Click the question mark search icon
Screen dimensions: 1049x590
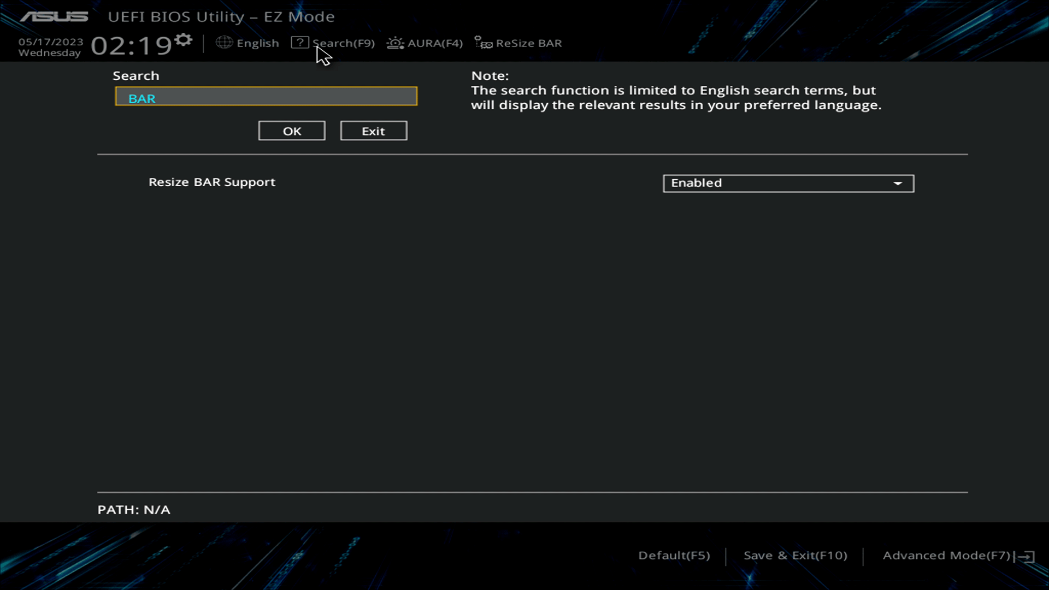pyautogui.click(x=300, y=43)
